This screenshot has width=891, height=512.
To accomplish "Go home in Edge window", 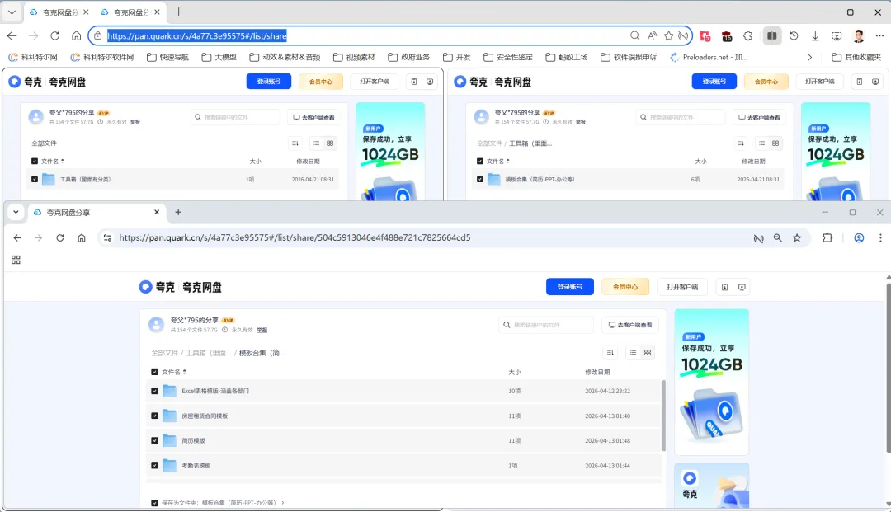I will pyautogui.click(x=76, y=35).
